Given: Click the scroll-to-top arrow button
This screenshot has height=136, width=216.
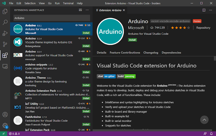Looking at the screenshot, I should pyautogui.click(x=204, y=120).
